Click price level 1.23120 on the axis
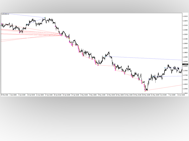The image size is (189, 141). point(185,25)
